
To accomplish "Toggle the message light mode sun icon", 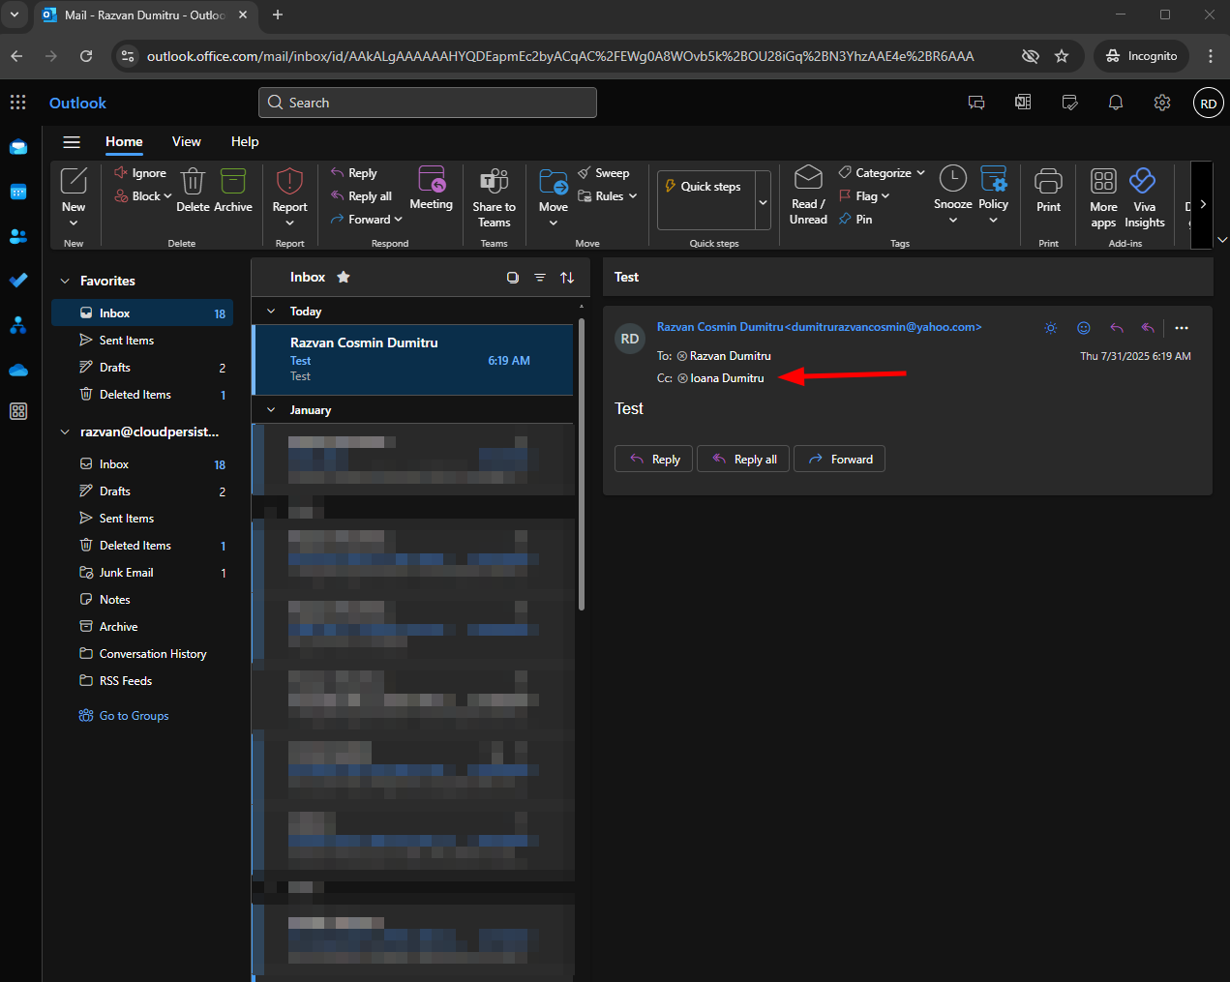I will click(x=1050, y=328).
